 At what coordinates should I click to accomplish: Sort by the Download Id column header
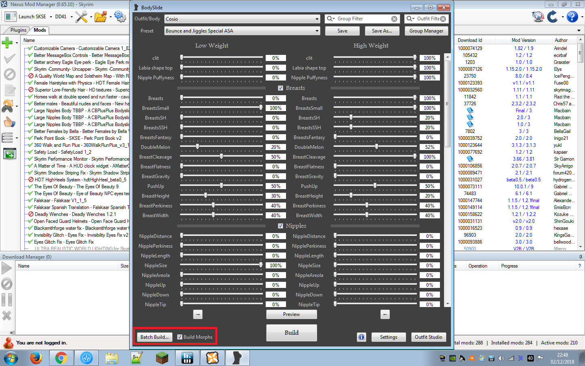470,40
